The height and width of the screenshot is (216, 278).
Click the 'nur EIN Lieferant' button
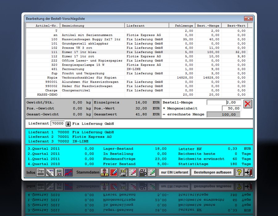click(x=175, y=172)
